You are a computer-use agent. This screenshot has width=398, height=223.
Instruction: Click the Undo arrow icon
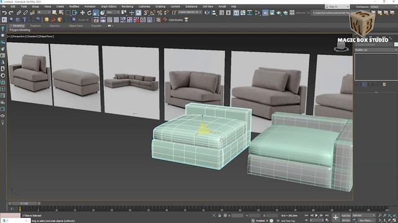point(4,12)
